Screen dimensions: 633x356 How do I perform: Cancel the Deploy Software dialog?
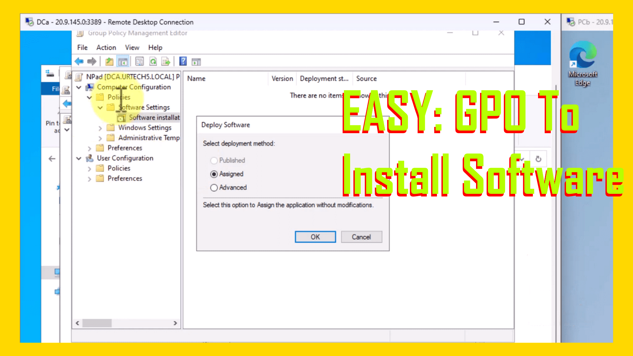point(361,237)
